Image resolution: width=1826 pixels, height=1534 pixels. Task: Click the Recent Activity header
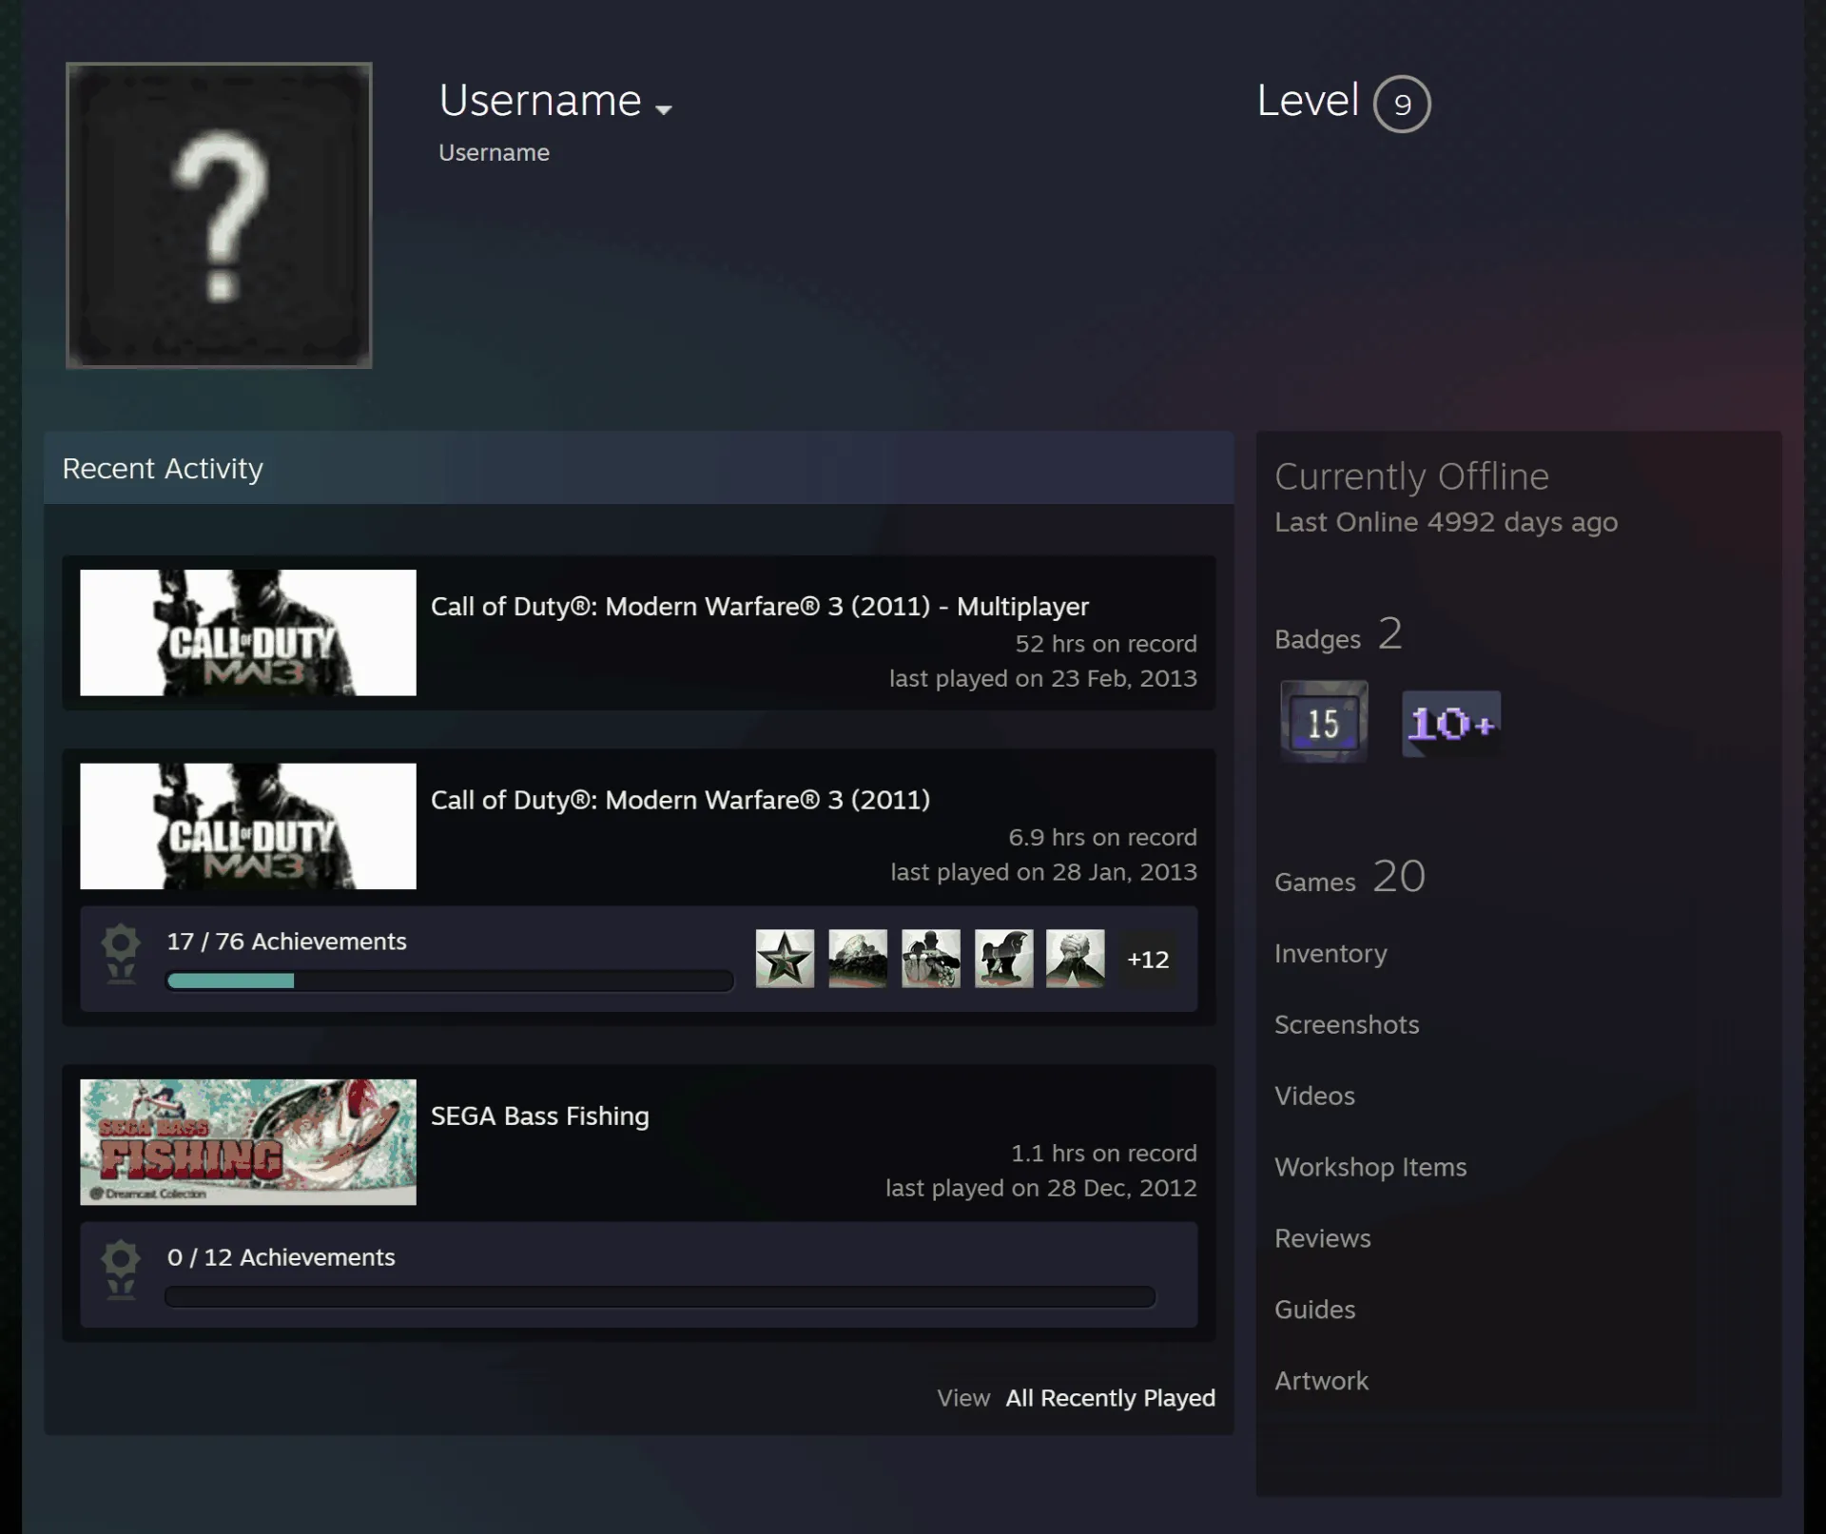tap(639, 468)
